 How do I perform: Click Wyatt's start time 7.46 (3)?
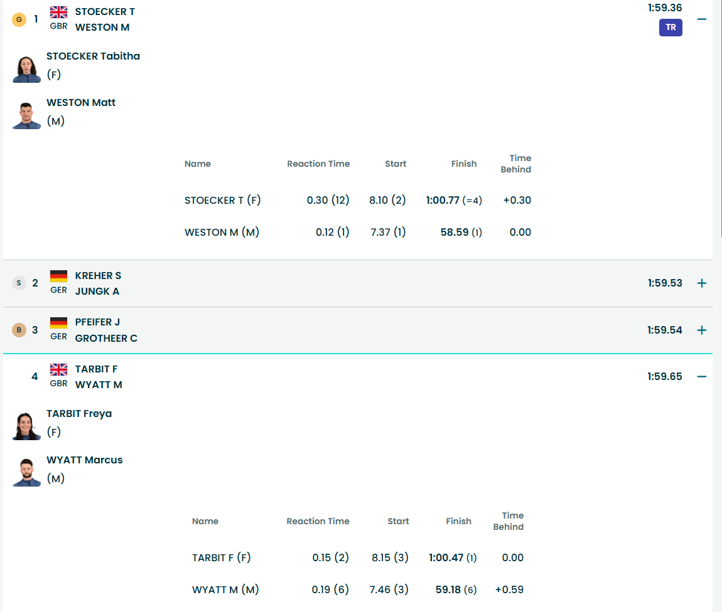coord(389,589)
